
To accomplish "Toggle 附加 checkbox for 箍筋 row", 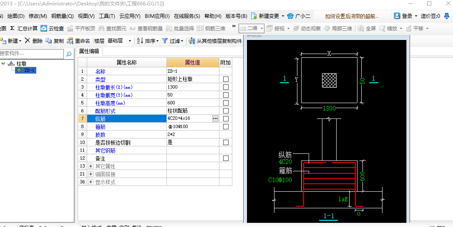I will coord(226,126).
